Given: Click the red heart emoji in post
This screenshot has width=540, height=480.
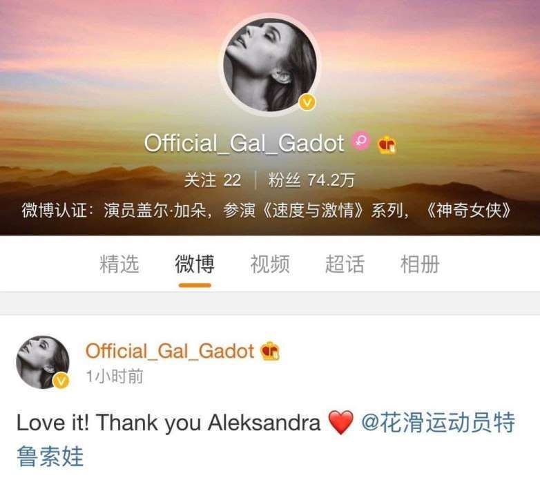Looking at the screenshot, I should pos(340,422).
